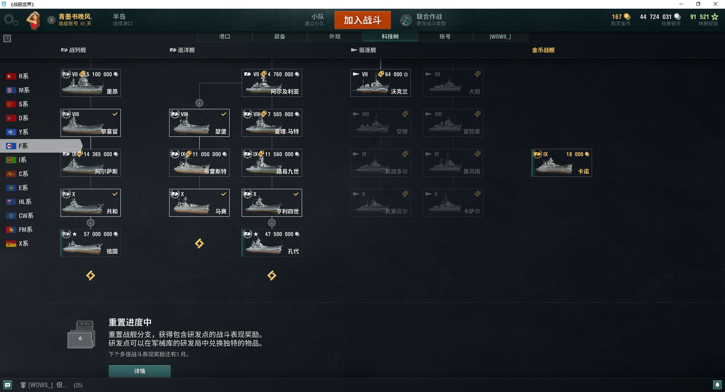Image resolution: width=725 pixels, height=392 pixels.
Task: Open the settings gear icon
Action: [11, 20]
